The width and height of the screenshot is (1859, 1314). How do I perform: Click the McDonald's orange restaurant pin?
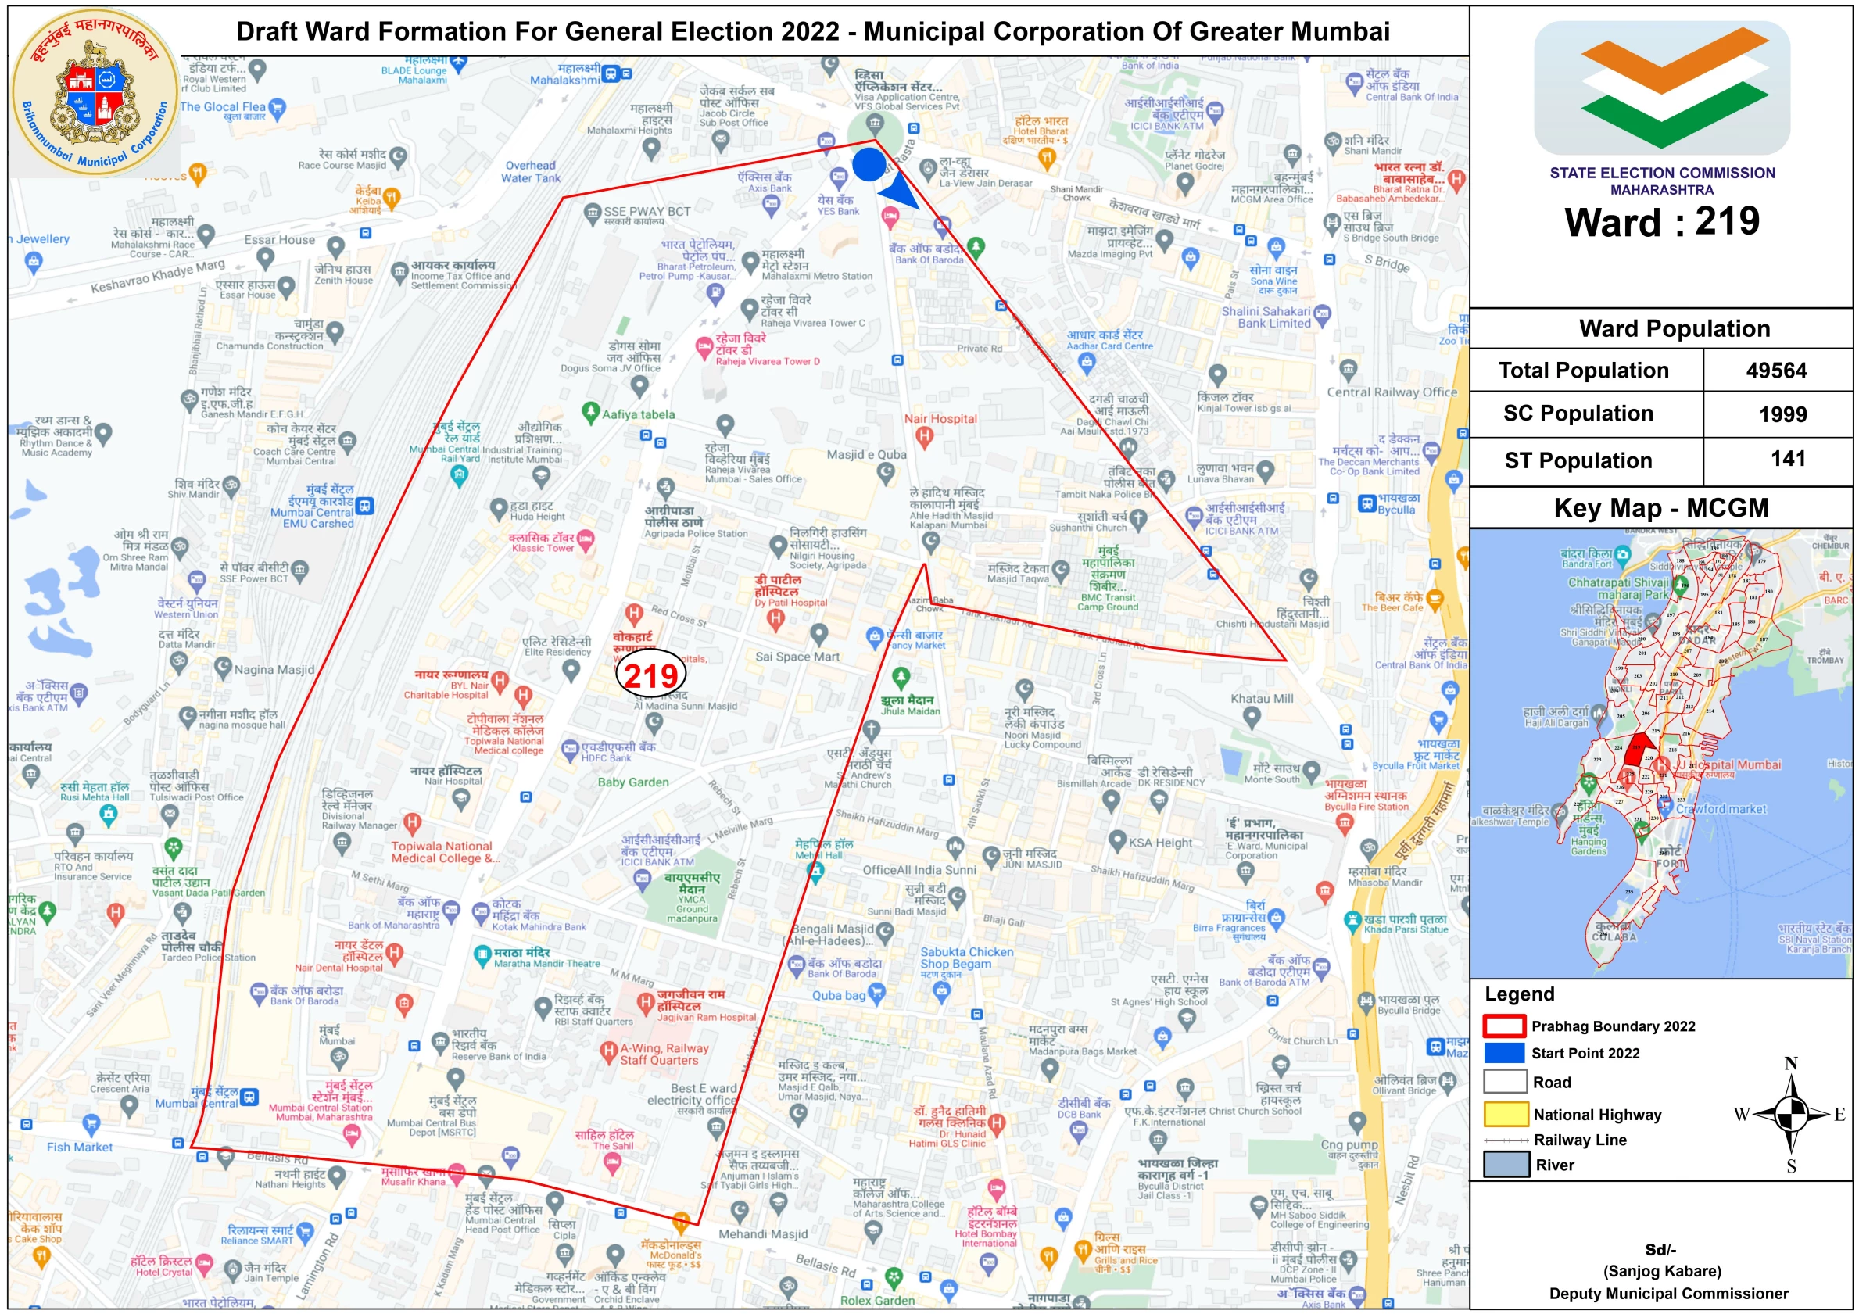tap(681, 1220)
